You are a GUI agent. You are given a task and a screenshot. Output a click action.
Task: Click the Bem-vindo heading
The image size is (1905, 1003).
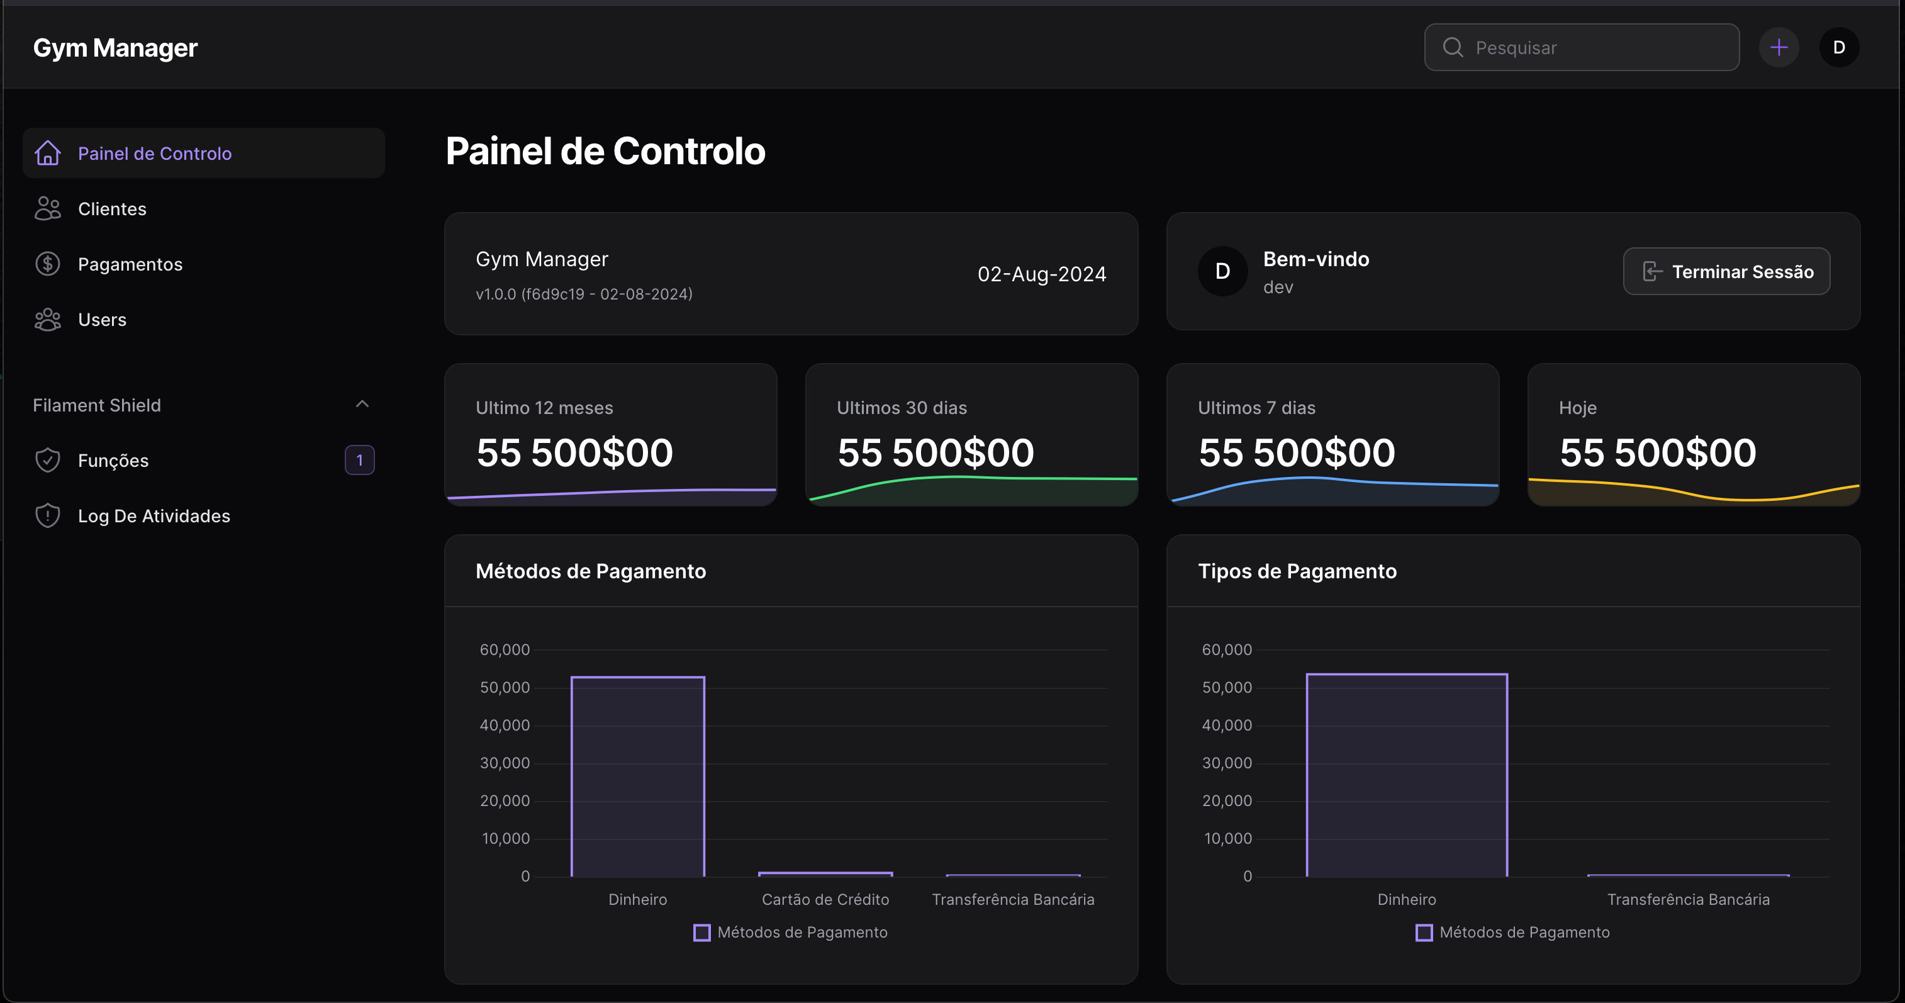(1316, 259)
